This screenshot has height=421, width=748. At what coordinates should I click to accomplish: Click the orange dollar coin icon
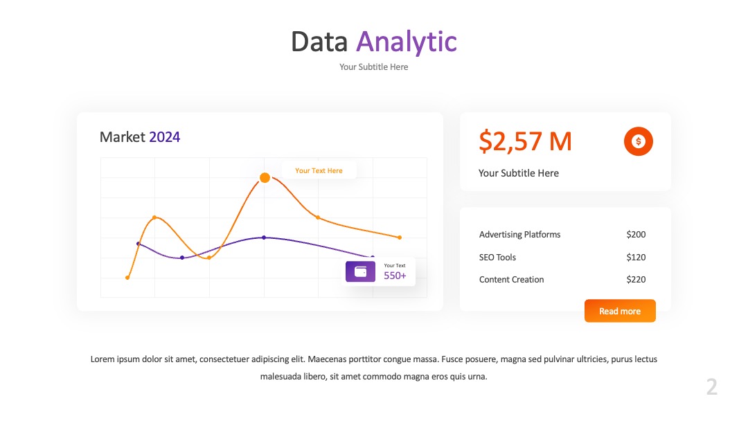(639, 141)
